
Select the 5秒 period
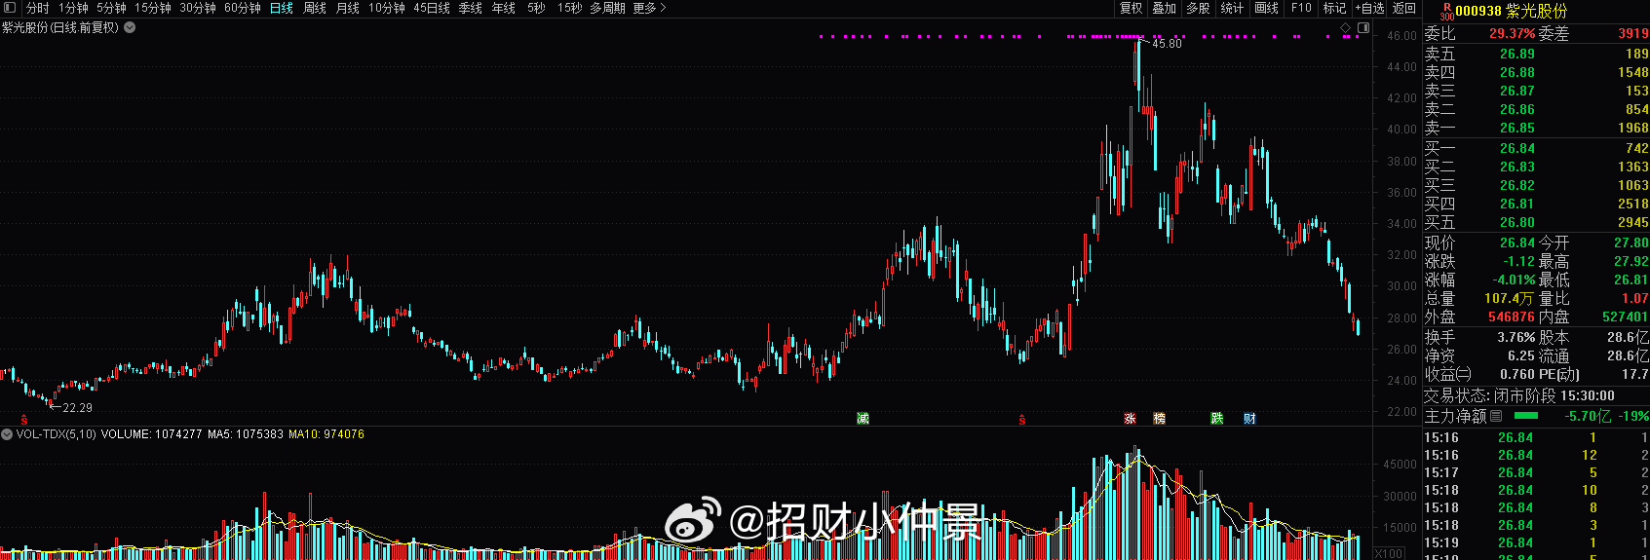[537, 8]
